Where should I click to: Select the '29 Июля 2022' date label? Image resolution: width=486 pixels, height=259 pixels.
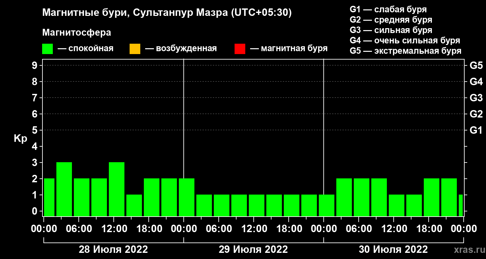click(253, 250)
